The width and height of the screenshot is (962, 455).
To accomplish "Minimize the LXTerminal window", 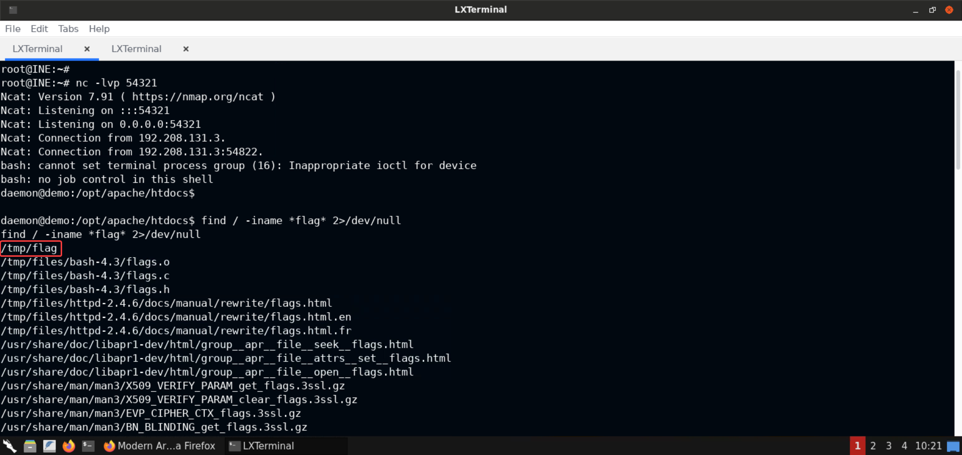I will coord(915,10).
